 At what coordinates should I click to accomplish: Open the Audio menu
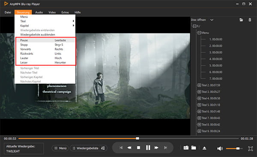[x=39, y=12]
